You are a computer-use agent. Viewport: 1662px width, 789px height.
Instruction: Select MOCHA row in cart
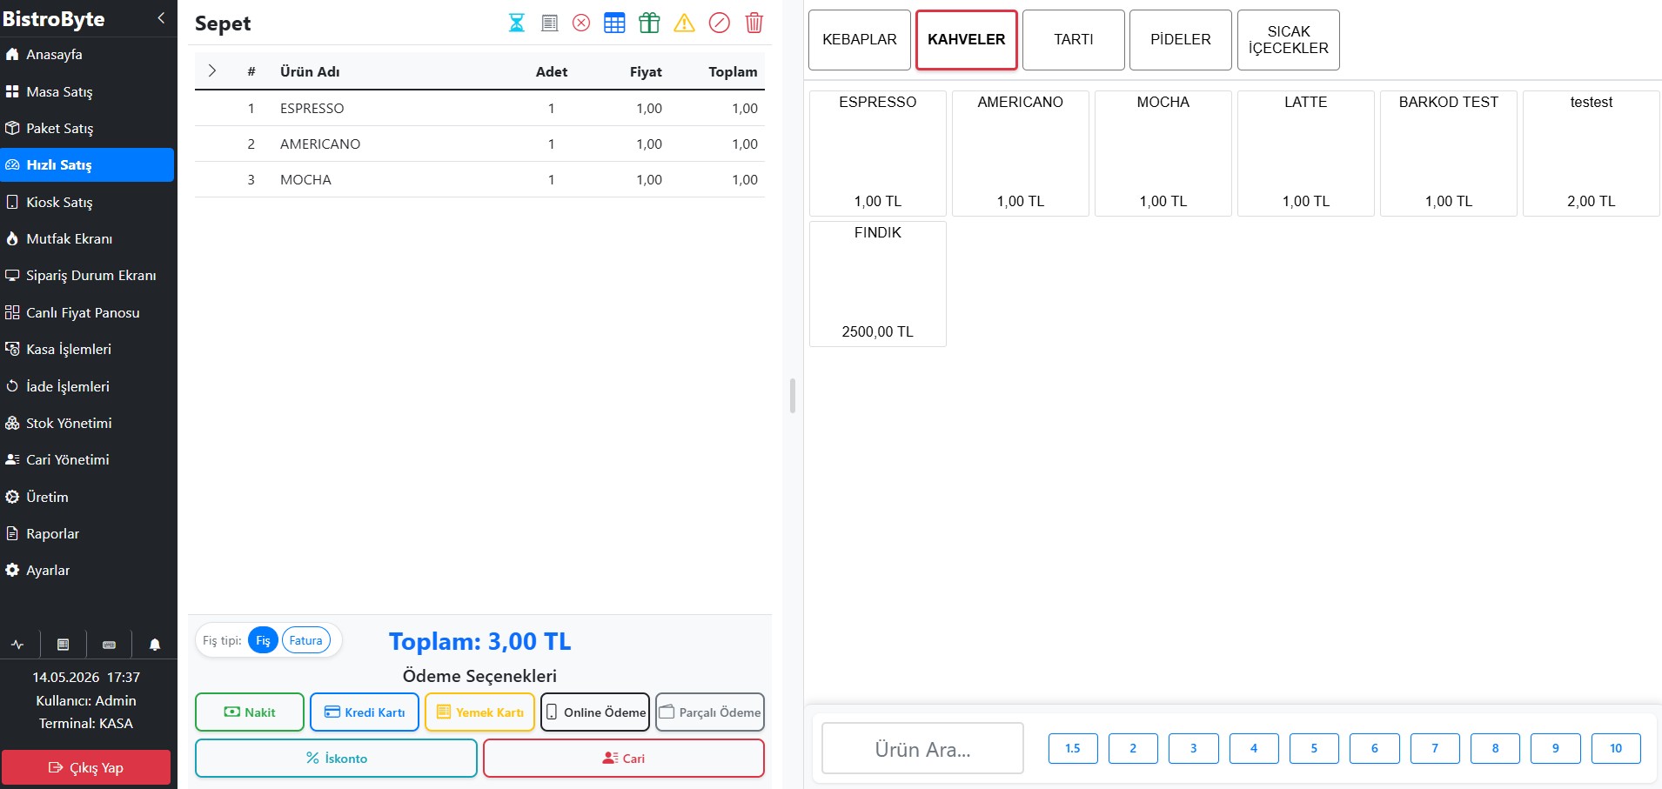pos(479,179)
